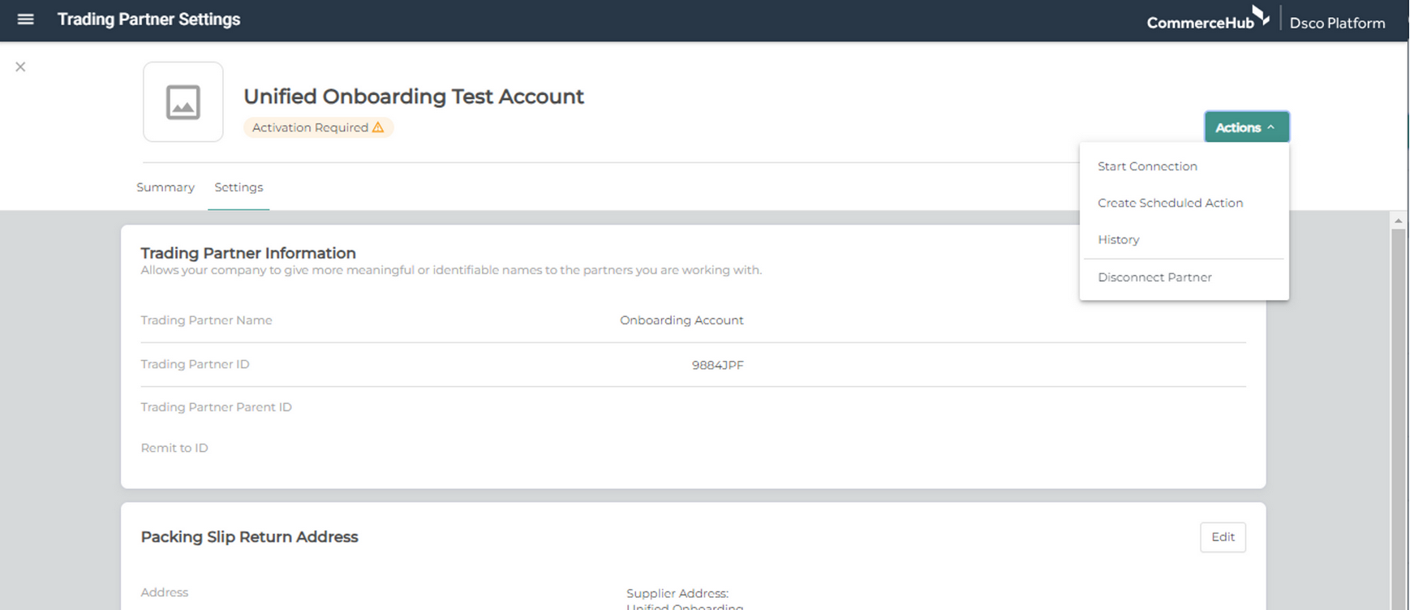Switch to the Summary tab
The height and width of the screenshot is (610, 1410).
(166, 187)
